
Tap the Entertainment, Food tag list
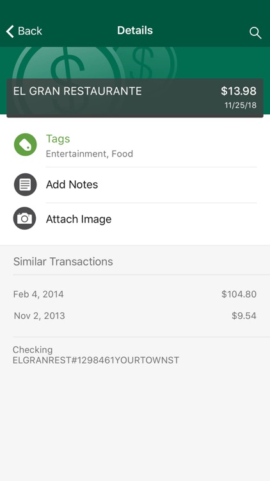pyautogui.click(x=90, y=154)
